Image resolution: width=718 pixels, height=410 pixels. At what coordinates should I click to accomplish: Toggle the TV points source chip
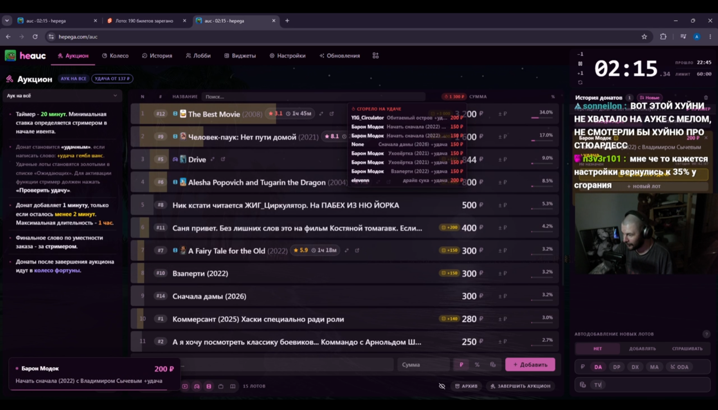[x=598, y=385]
